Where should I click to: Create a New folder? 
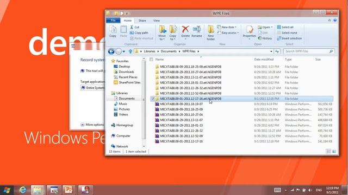(210, 32)
